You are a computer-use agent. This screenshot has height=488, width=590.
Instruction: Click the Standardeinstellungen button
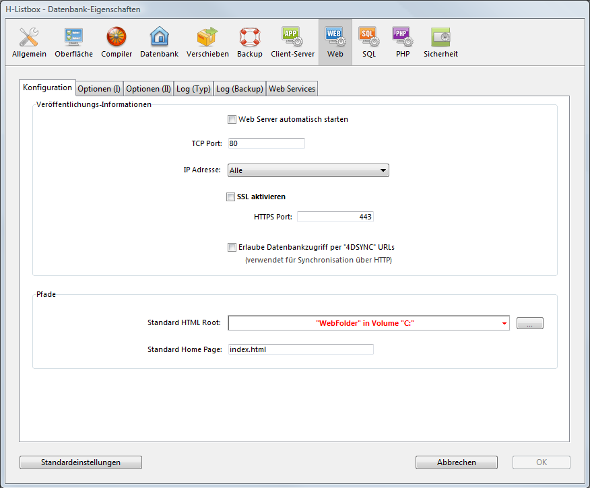tap(81, 462)
